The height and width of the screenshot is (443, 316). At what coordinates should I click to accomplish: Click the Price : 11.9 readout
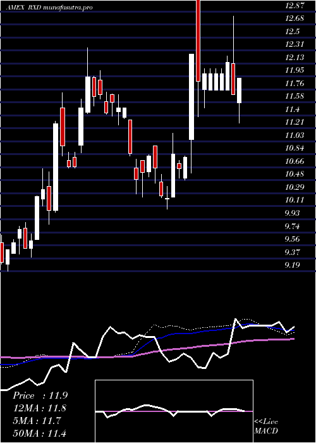[x=40, y=396]
